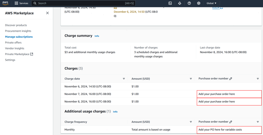This screenshot has height=135, width=263.
Task: Edit purchase order numbers in Charges table
Action: pos(231,79)
